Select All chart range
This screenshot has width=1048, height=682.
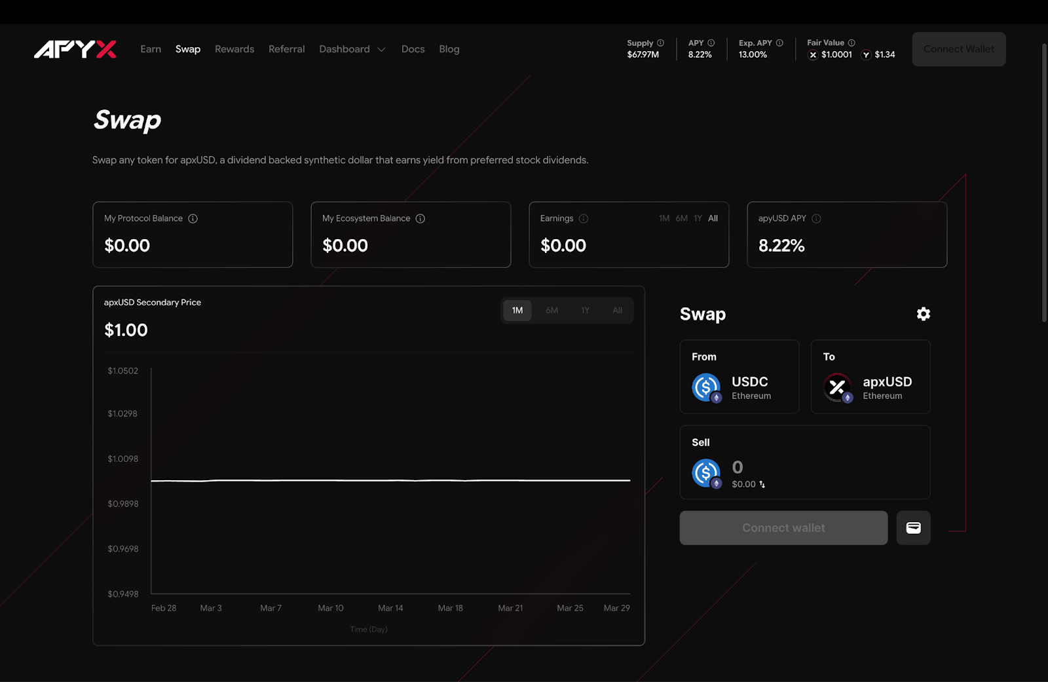[618, 311]
